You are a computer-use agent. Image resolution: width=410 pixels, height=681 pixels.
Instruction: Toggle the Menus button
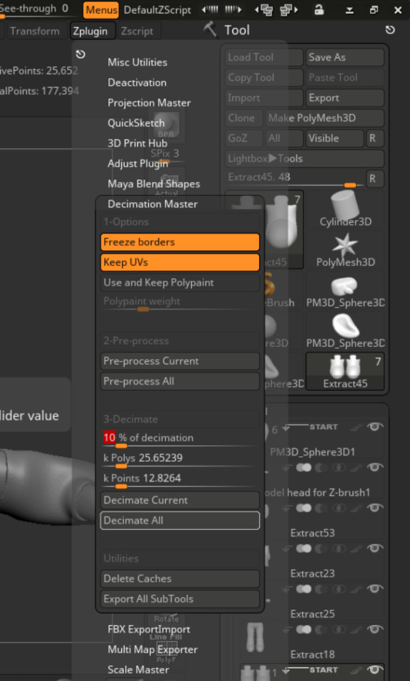pos(101,9)
